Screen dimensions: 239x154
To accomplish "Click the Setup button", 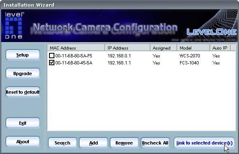I will point(23,55).
